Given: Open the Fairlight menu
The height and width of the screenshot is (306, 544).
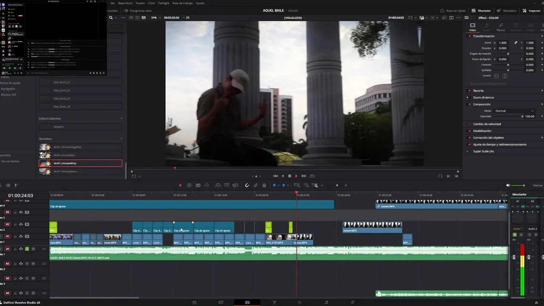Looking at the screenshot, I should point(164,3).
